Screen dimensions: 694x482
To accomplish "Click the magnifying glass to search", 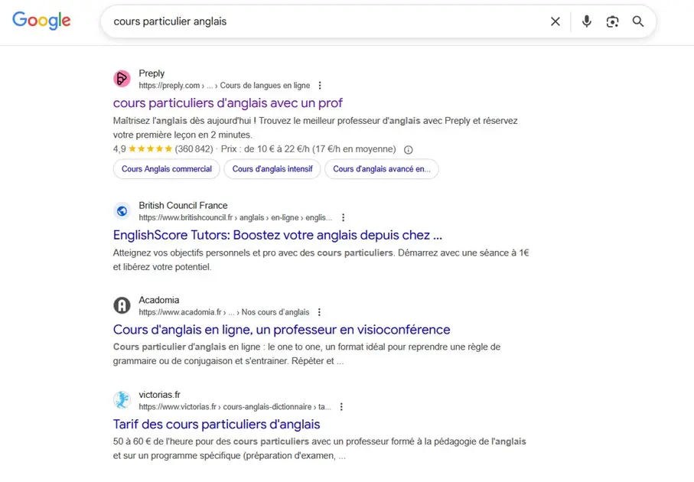I will point(638,21).
